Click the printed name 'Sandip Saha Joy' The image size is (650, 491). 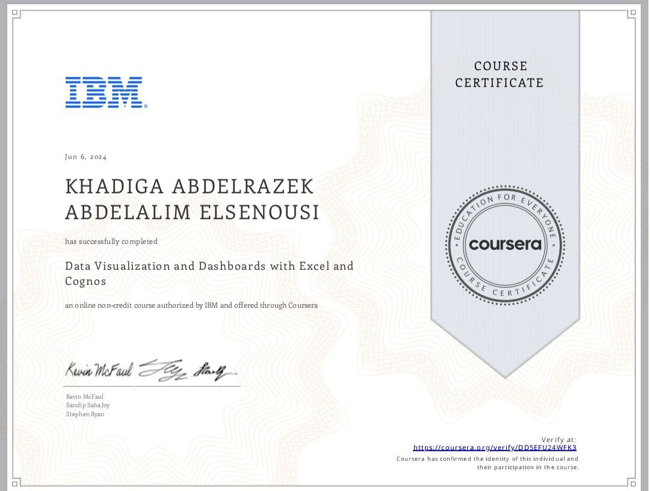click(88, 405)
